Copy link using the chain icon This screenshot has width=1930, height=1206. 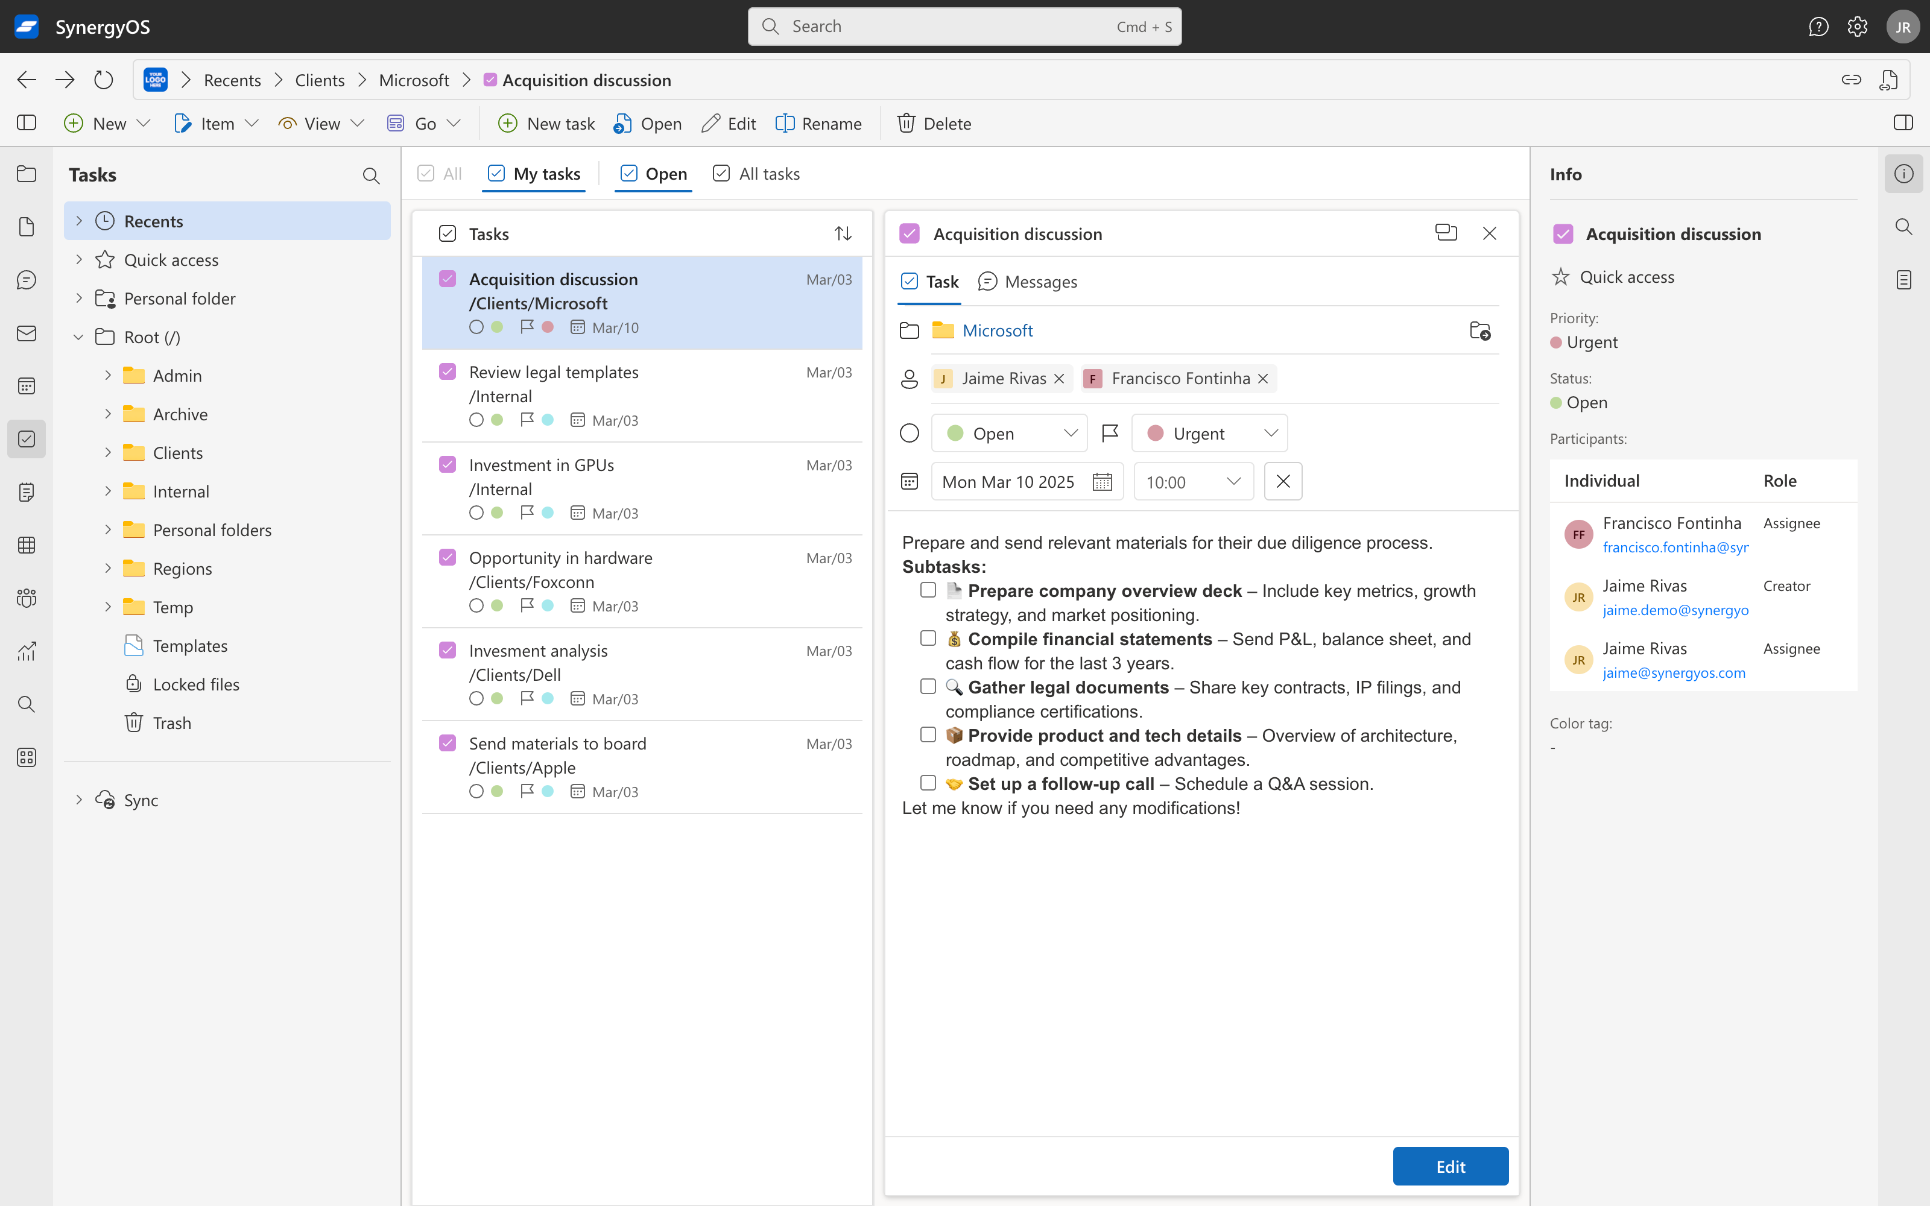coord(1851,80)
